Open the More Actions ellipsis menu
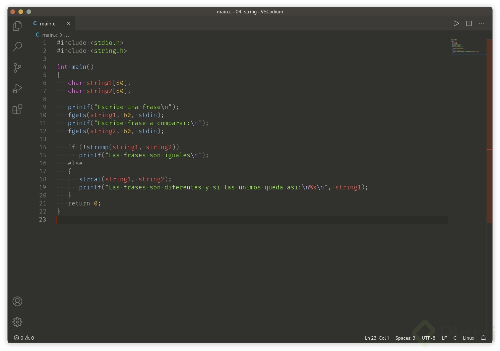500x351 pixels. coord(482,23)
